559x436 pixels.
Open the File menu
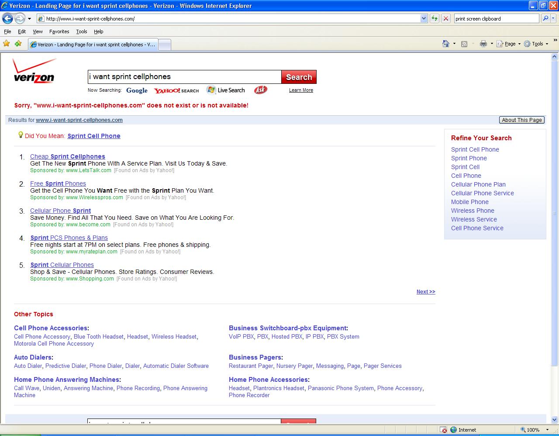tap(7, 31)
